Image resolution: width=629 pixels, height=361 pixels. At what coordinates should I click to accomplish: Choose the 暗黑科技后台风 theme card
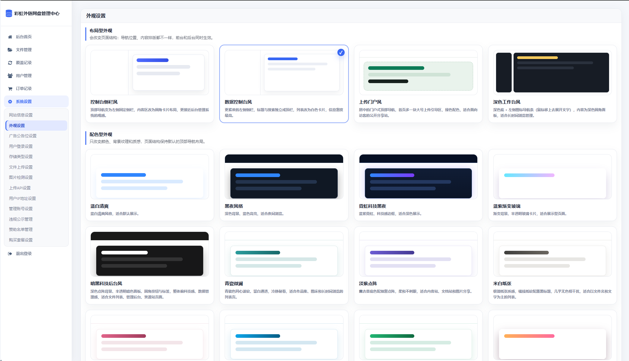coord(150,265)
